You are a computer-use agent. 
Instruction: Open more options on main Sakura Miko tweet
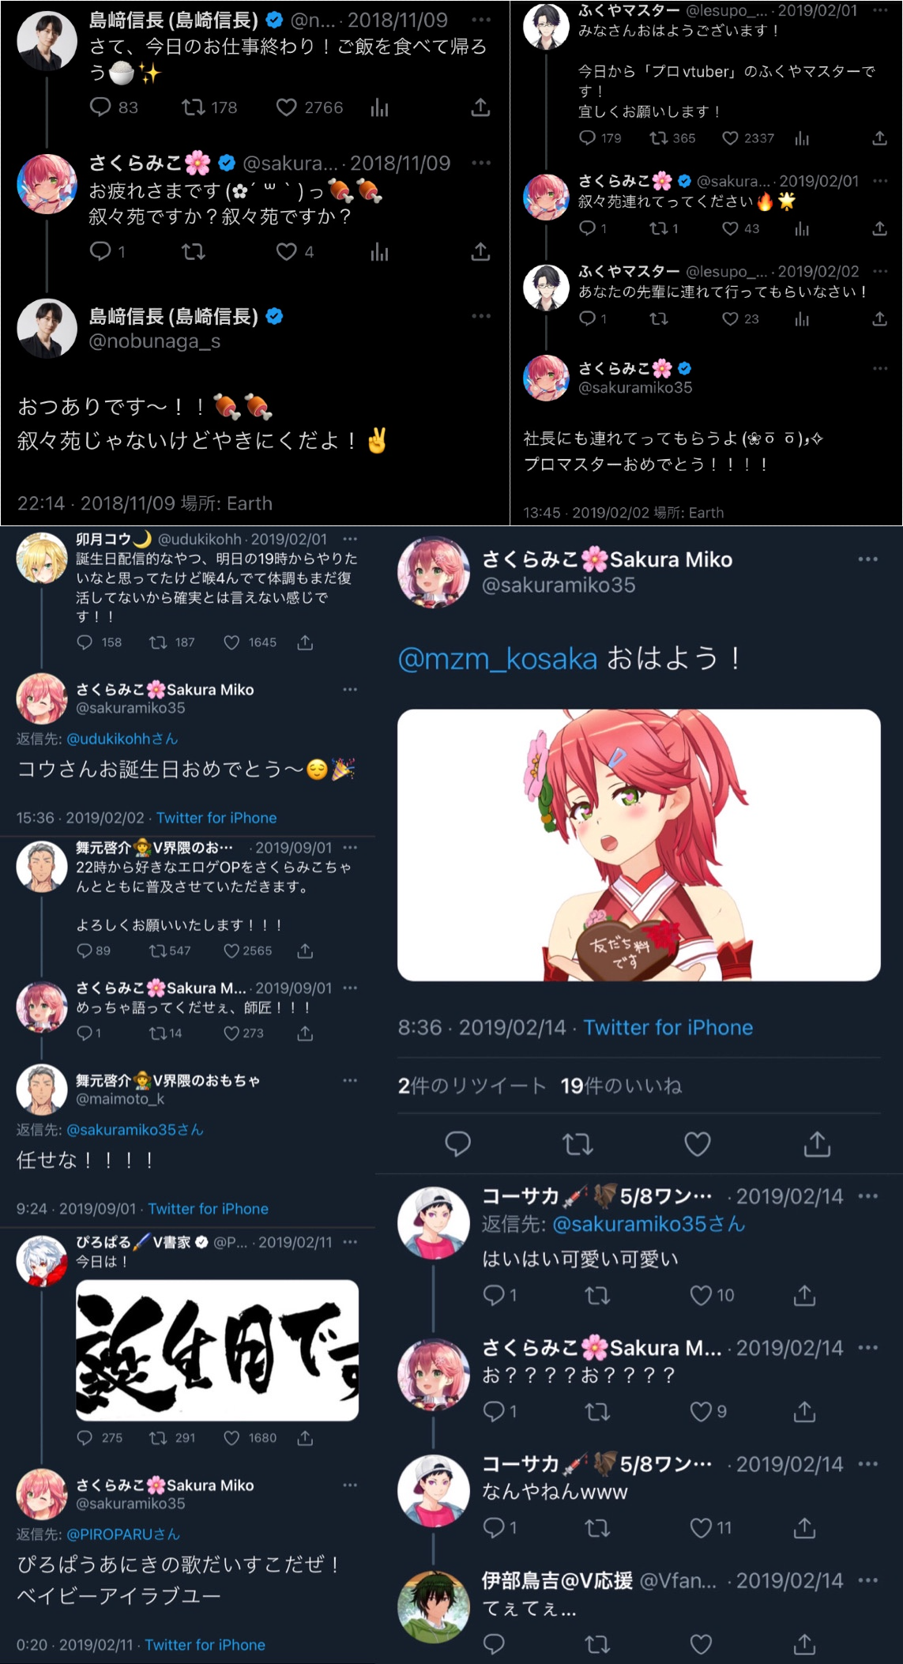tap(867, 559)
